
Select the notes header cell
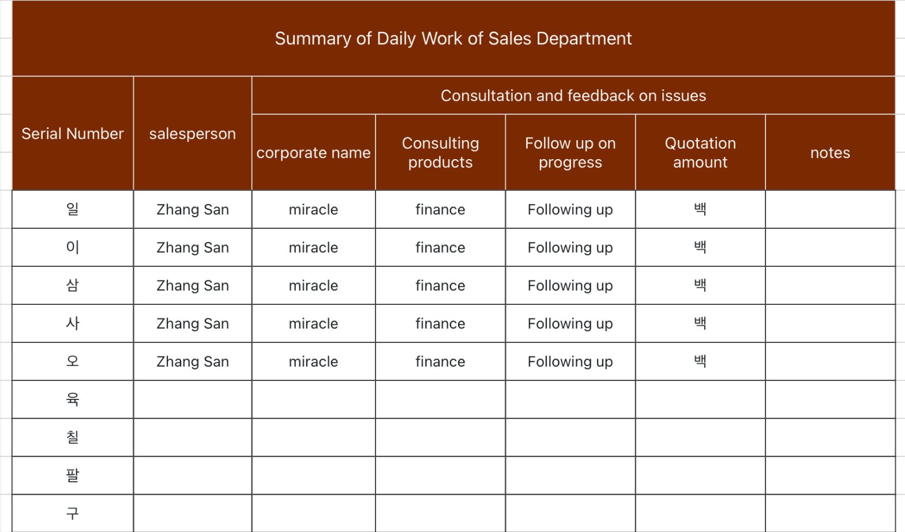(x=830, y=153)
